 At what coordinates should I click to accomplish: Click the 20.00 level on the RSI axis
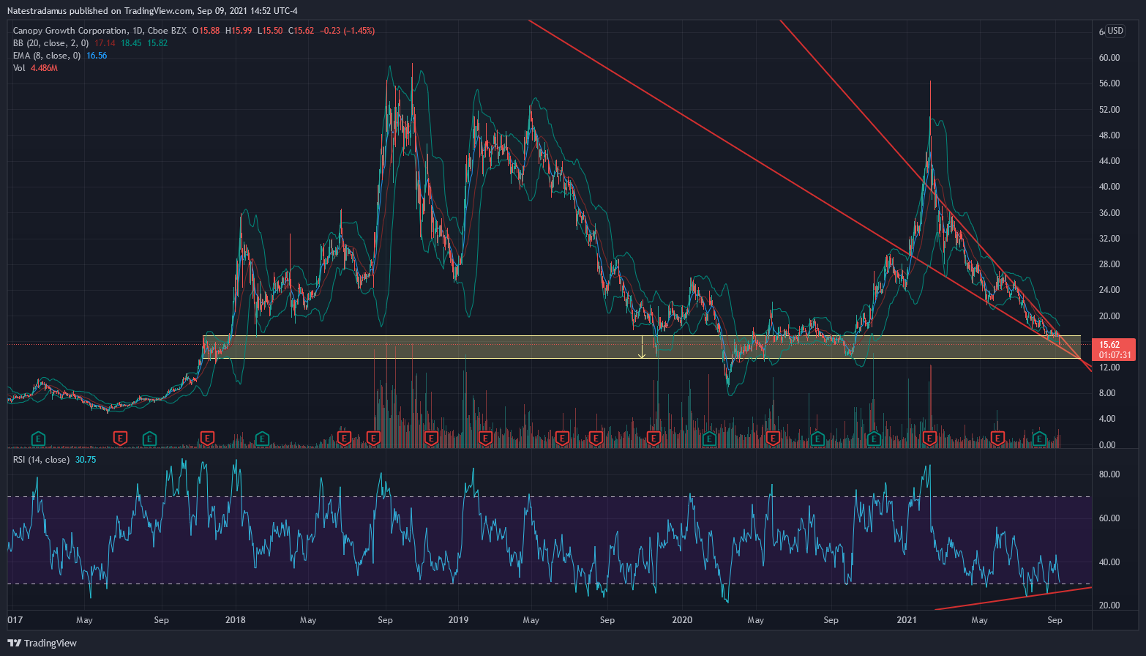coord(1109,605)
